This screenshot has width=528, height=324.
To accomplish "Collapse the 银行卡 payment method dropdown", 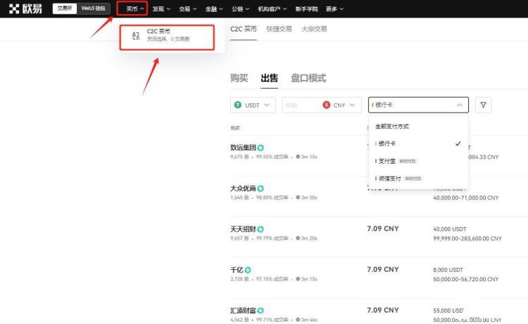I will [418, 105].
